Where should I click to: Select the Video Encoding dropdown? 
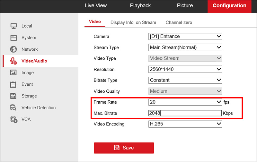[x=185, y=124]
